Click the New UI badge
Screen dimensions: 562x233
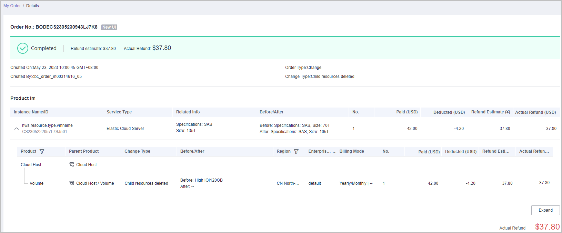(109, 27)
